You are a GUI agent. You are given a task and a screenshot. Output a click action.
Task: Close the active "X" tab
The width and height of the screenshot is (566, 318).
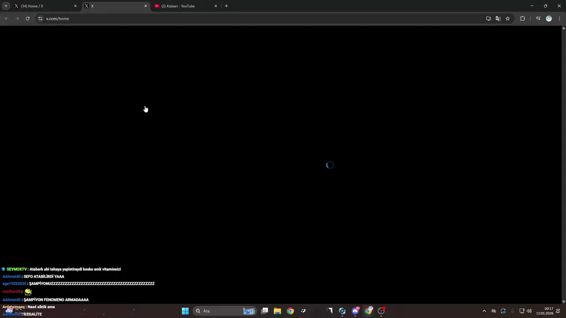click(x=145, y=6)
